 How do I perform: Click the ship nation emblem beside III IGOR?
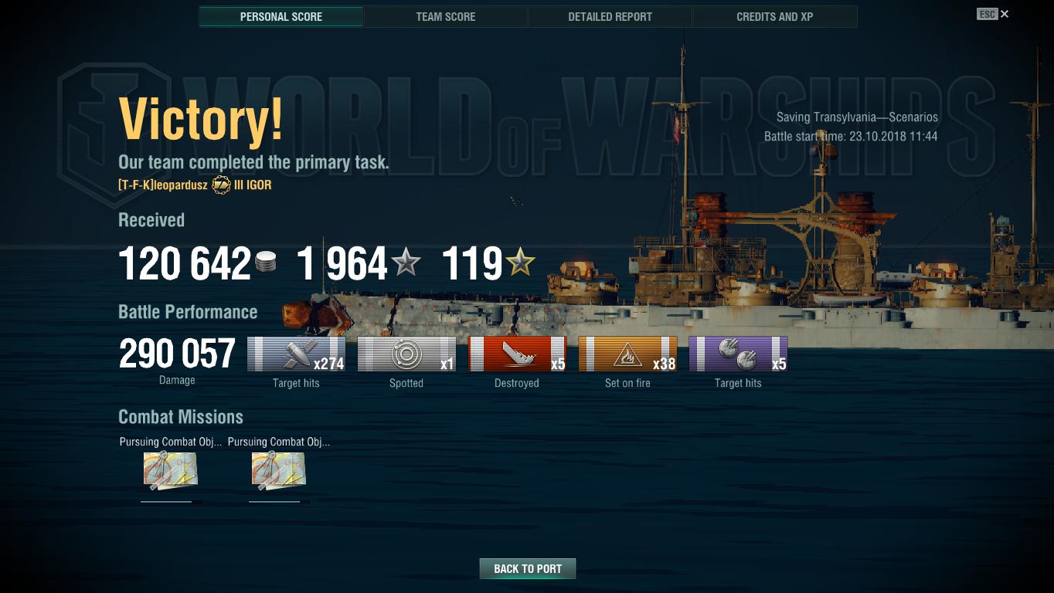click(222, 185)
